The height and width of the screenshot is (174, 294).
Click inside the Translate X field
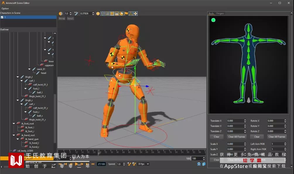pyautogui.click(x=234, y=121)
